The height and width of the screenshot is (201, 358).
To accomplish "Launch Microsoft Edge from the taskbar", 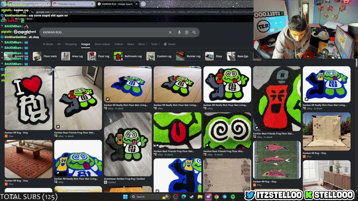I will (x=183, y=197).
